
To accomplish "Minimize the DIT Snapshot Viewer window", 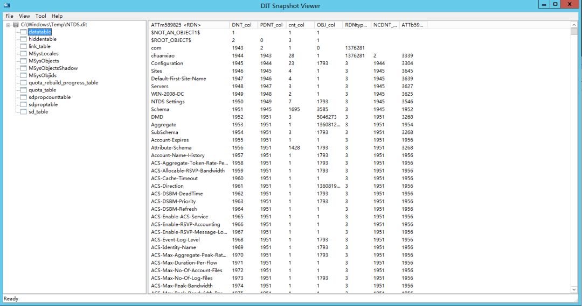I will [x=544, y=4].
